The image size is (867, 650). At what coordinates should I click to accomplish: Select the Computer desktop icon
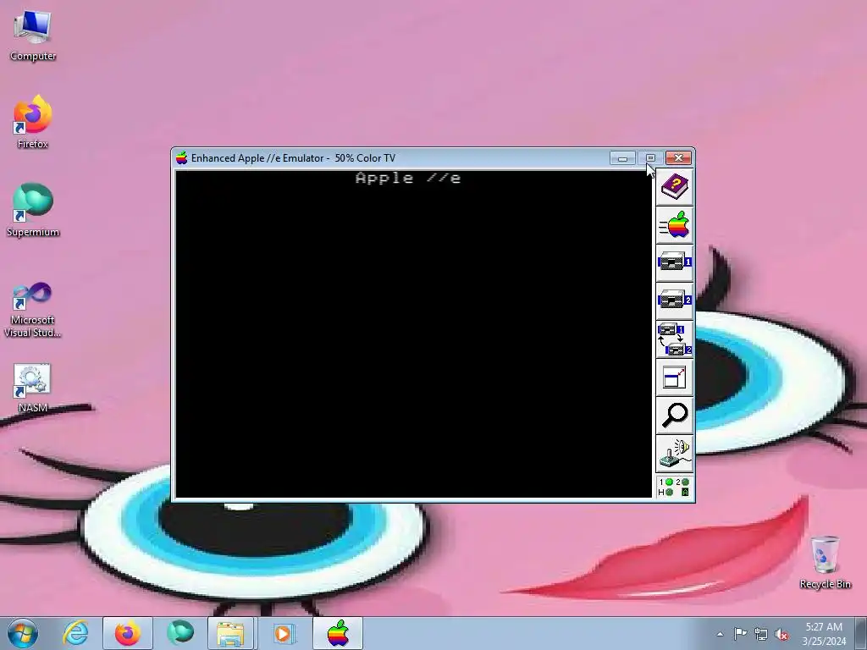tap(33, 36)
